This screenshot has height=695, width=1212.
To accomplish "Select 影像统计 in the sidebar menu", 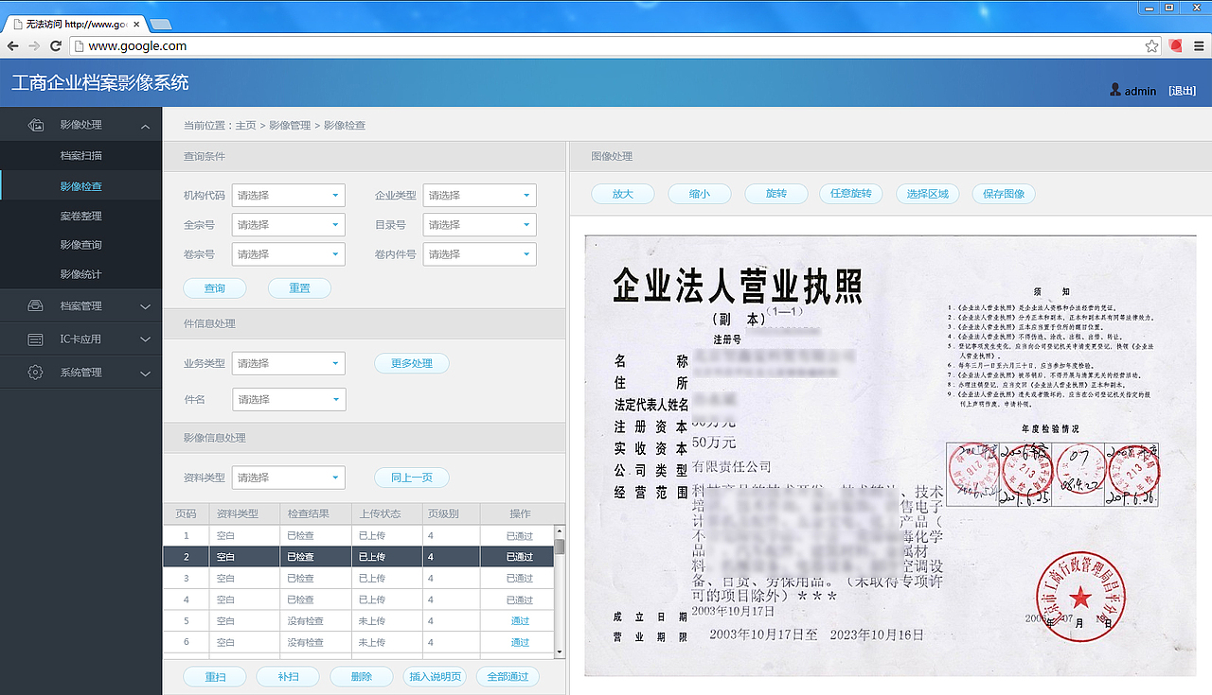I will click(80, 274).
